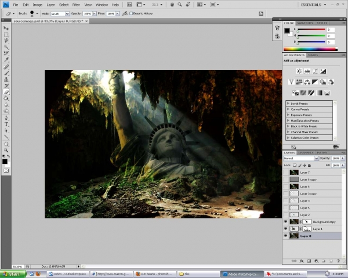Select the Type tool

point(6,125)
